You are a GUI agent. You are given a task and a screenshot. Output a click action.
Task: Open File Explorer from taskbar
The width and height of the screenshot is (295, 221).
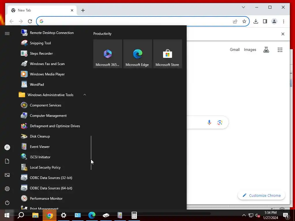[x=35, y=215]
